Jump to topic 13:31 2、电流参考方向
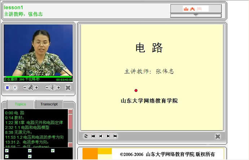The image size is (249, 160). (27, 142)
